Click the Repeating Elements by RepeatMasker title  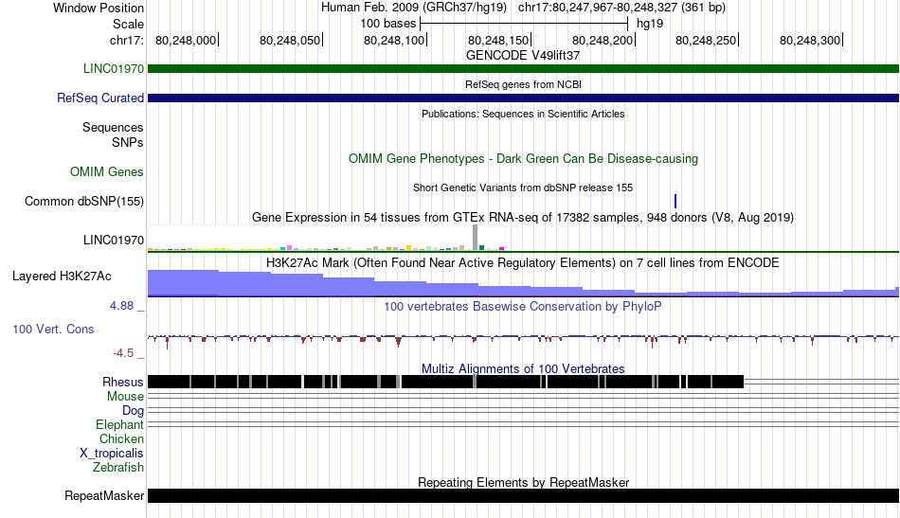click(x=523, y=482)
